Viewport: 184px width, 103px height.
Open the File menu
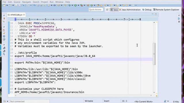(4, 2)
